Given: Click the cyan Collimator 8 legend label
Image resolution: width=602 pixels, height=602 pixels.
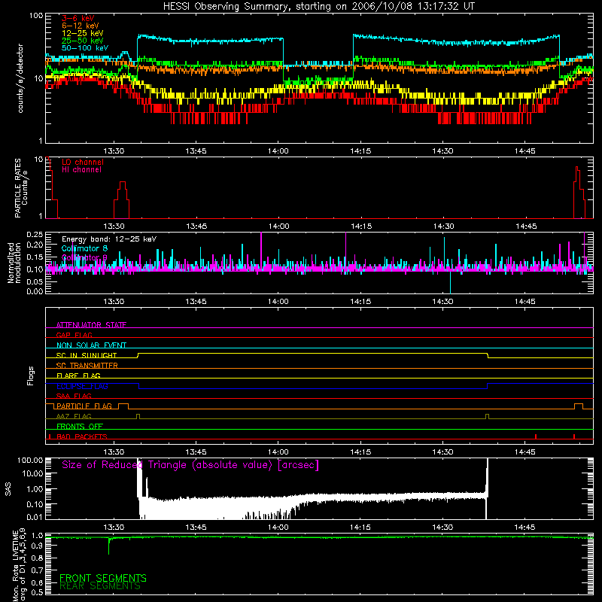Looking at the screenshot, I should pos(84,248).
